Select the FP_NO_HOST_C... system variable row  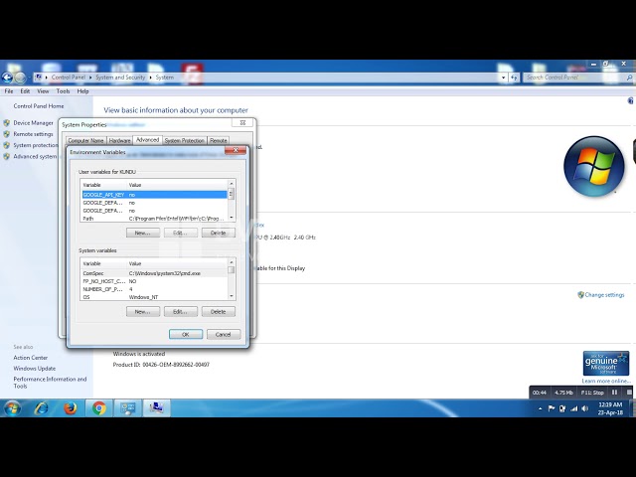[155, 281]
